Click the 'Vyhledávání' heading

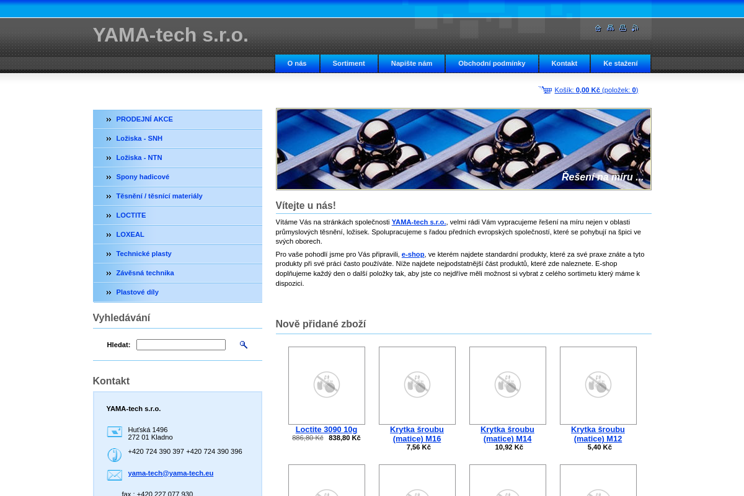pyautogui.click(x=122, y=318)
